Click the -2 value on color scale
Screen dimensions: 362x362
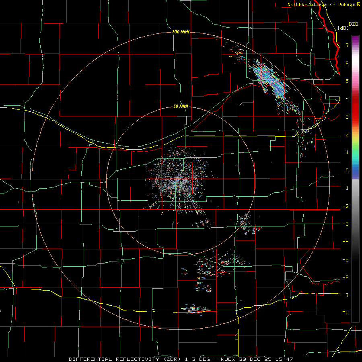346,206
